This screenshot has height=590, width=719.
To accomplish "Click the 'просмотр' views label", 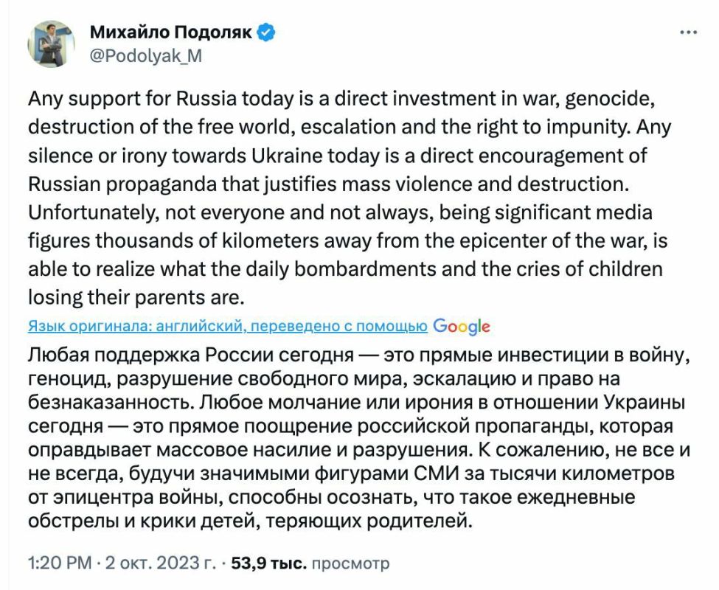I will (x=350, y=564).
